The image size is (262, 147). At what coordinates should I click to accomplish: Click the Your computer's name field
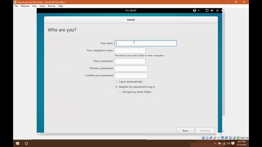pos(130,50)
